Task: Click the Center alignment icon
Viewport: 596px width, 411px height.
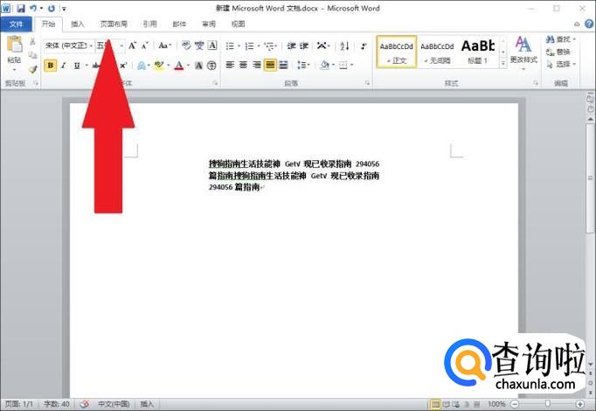Action: click(243, 65)
